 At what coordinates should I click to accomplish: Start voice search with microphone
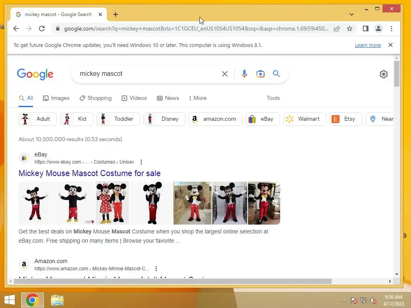tap(244, 74)
